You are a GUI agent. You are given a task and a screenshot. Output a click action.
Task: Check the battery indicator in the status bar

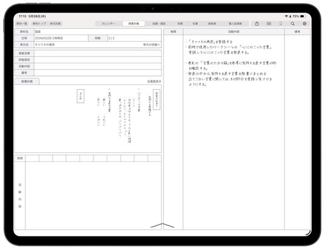click(303, 16)
